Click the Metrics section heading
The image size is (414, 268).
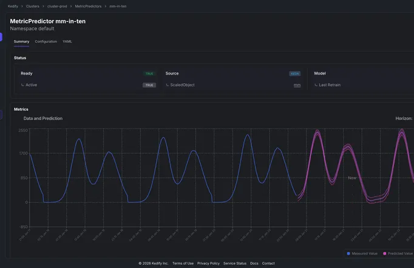pyautogui.click(x=21, y=109)
